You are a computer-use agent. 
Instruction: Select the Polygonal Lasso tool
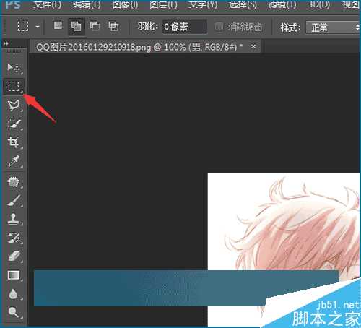coord(14,105)
